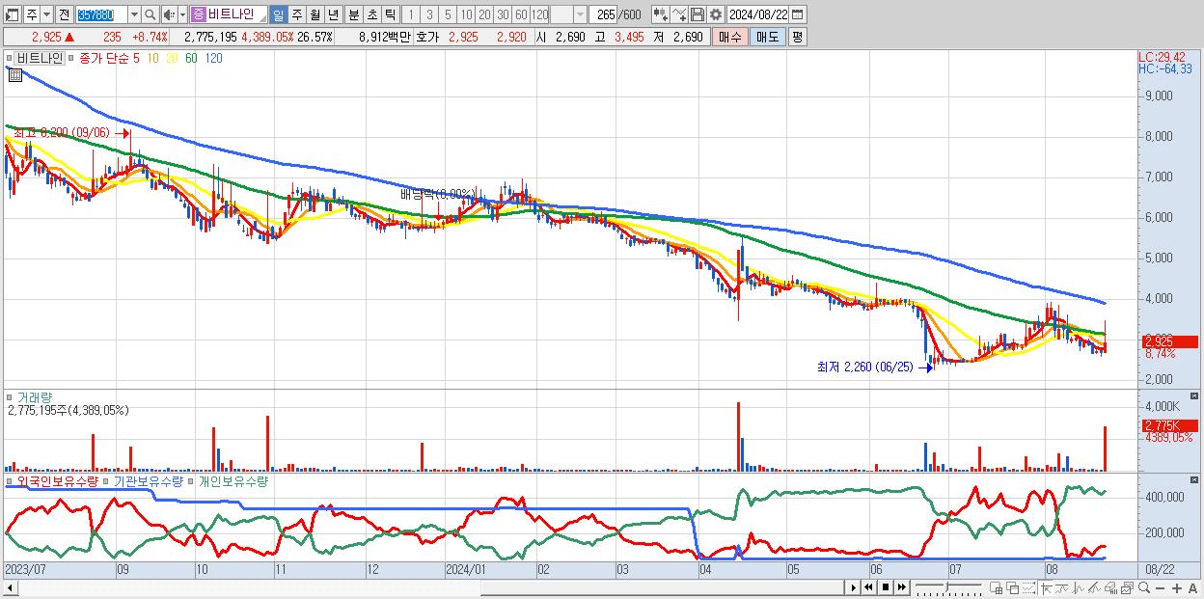
Task: Select interval 60 button
Action: 521,14
